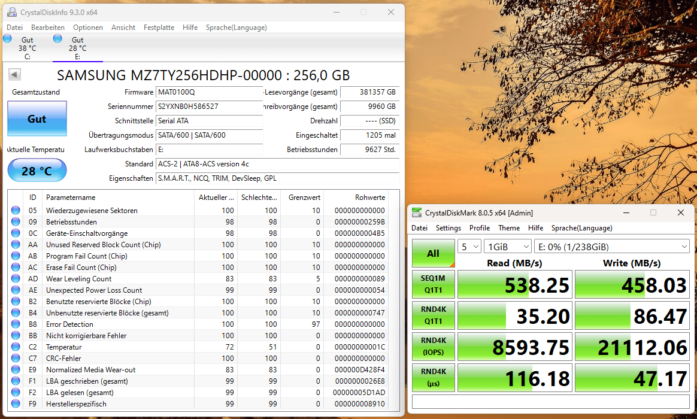Open test count dropdown showing 5
The height and width of the screenshot is (419, 697).
pos(469,247)
